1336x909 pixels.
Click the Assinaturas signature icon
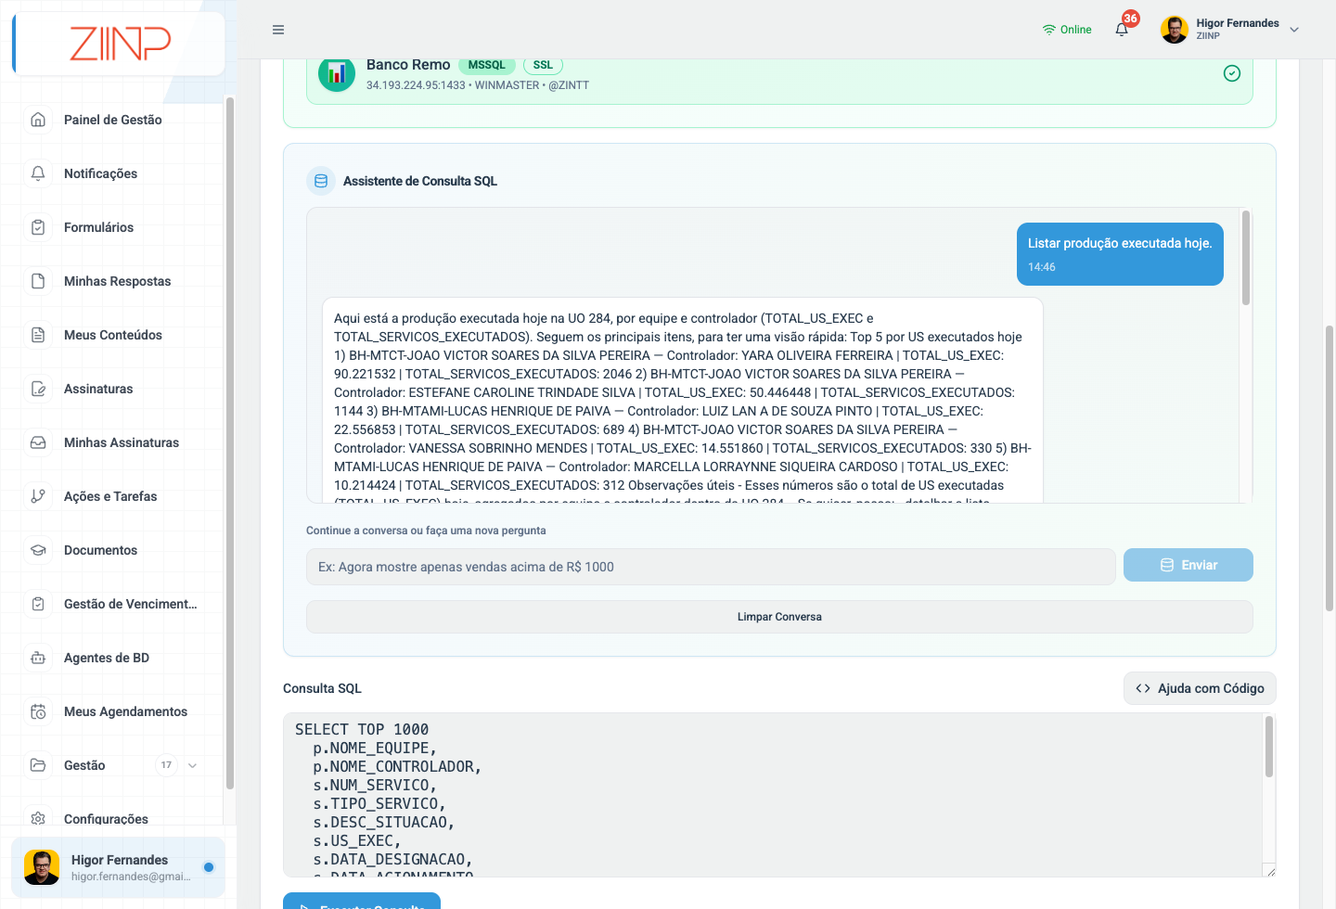pyautogui.click(x=38, y=389)
